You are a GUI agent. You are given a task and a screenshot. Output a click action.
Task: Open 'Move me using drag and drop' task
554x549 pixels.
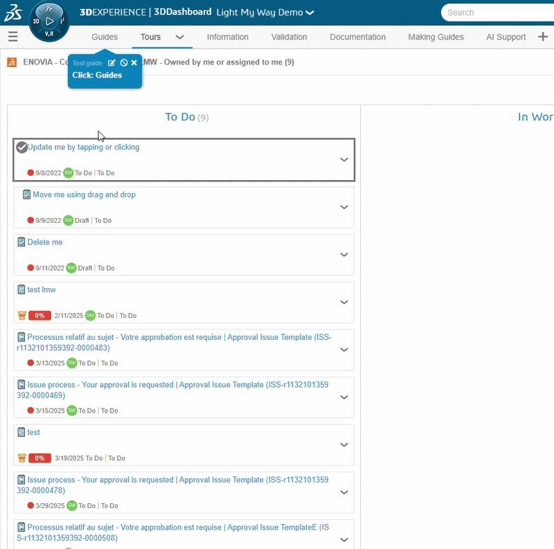click(84, 195)
